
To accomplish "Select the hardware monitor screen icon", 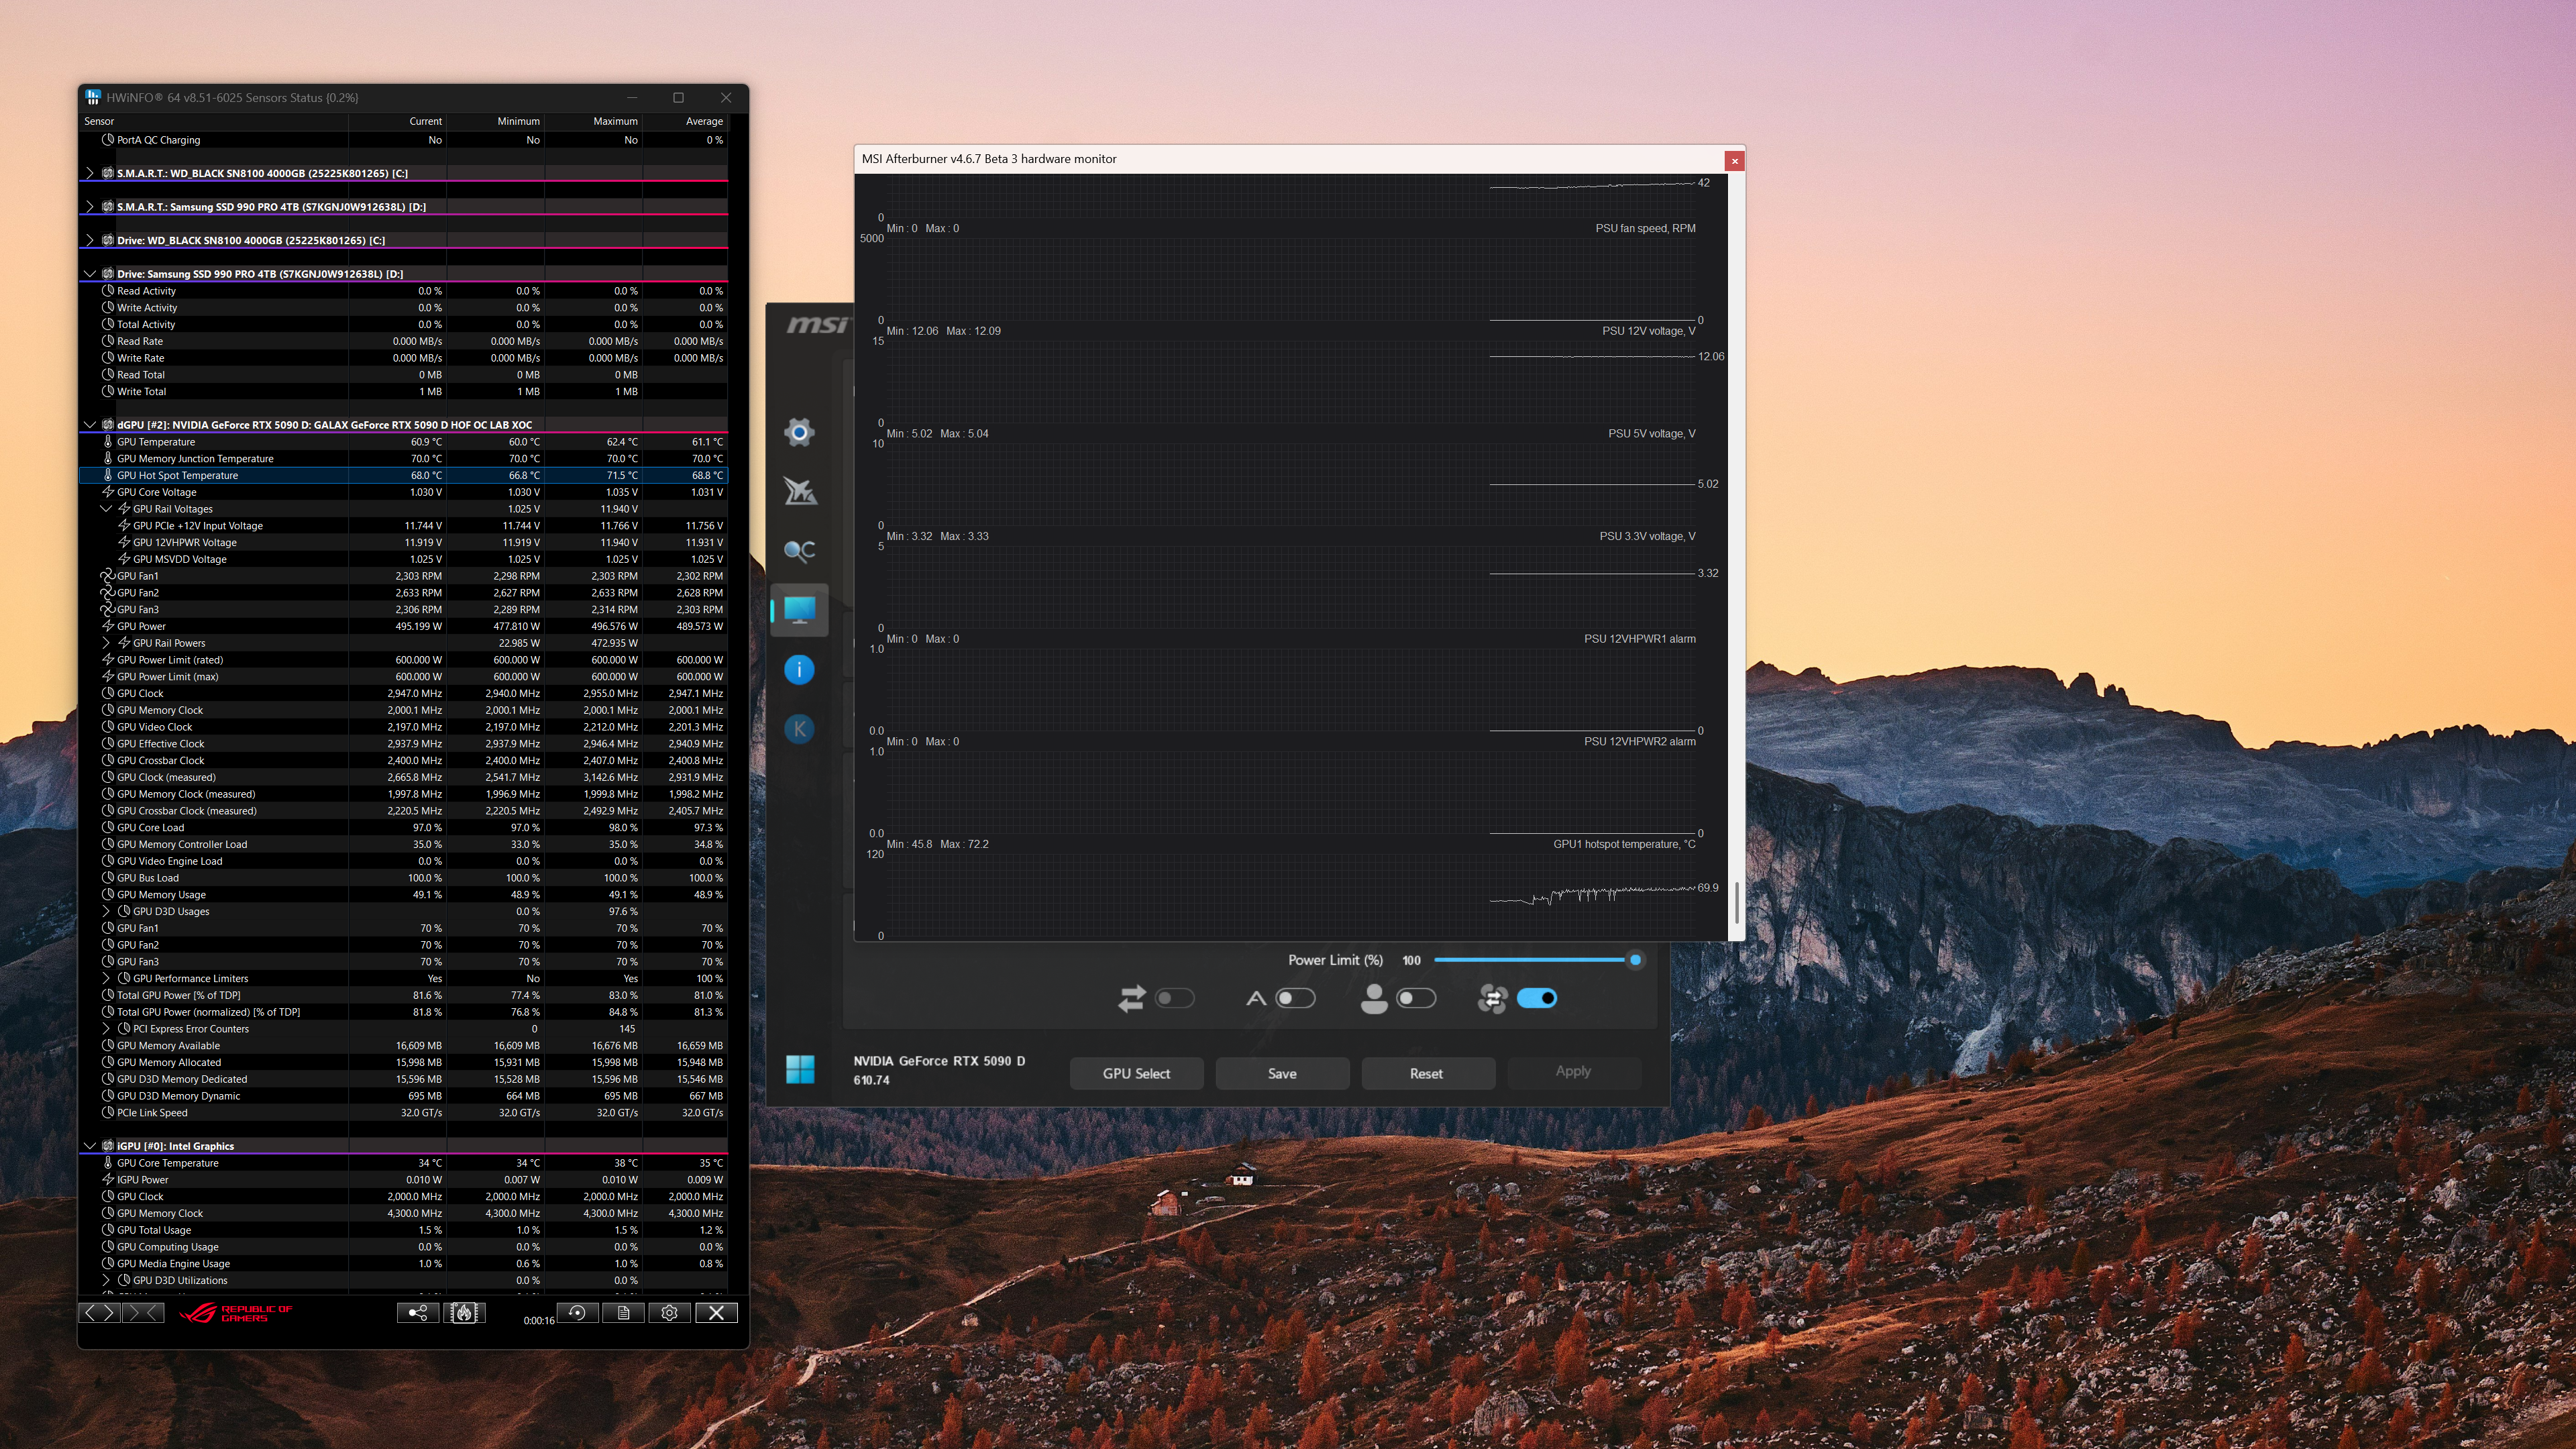I will click(x=799, y=609).
